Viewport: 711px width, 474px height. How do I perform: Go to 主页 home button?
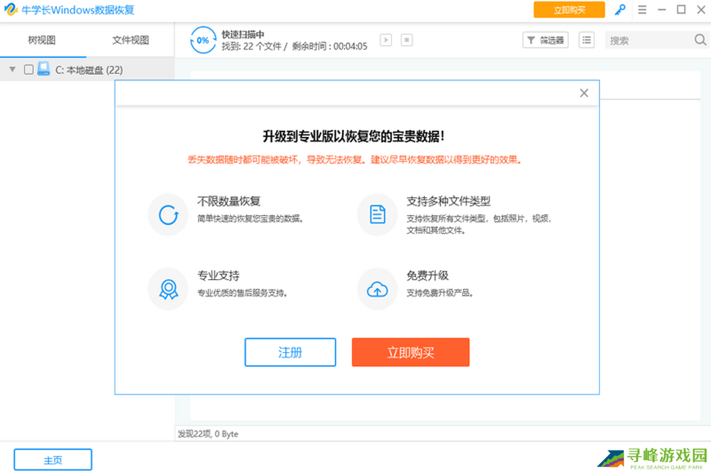[53, 460]
